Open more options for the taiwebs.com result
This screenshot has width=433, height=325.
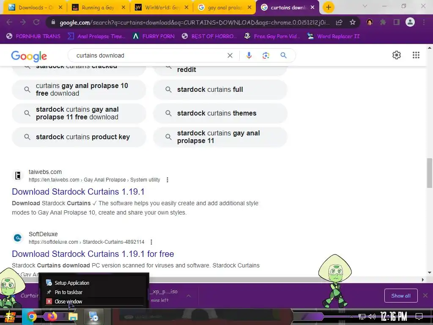167,180
